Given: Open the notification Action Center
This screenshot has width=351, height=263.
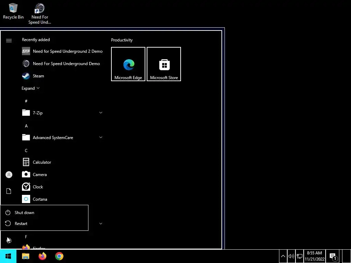Looking at the screenshot, I should pos(333,256).
